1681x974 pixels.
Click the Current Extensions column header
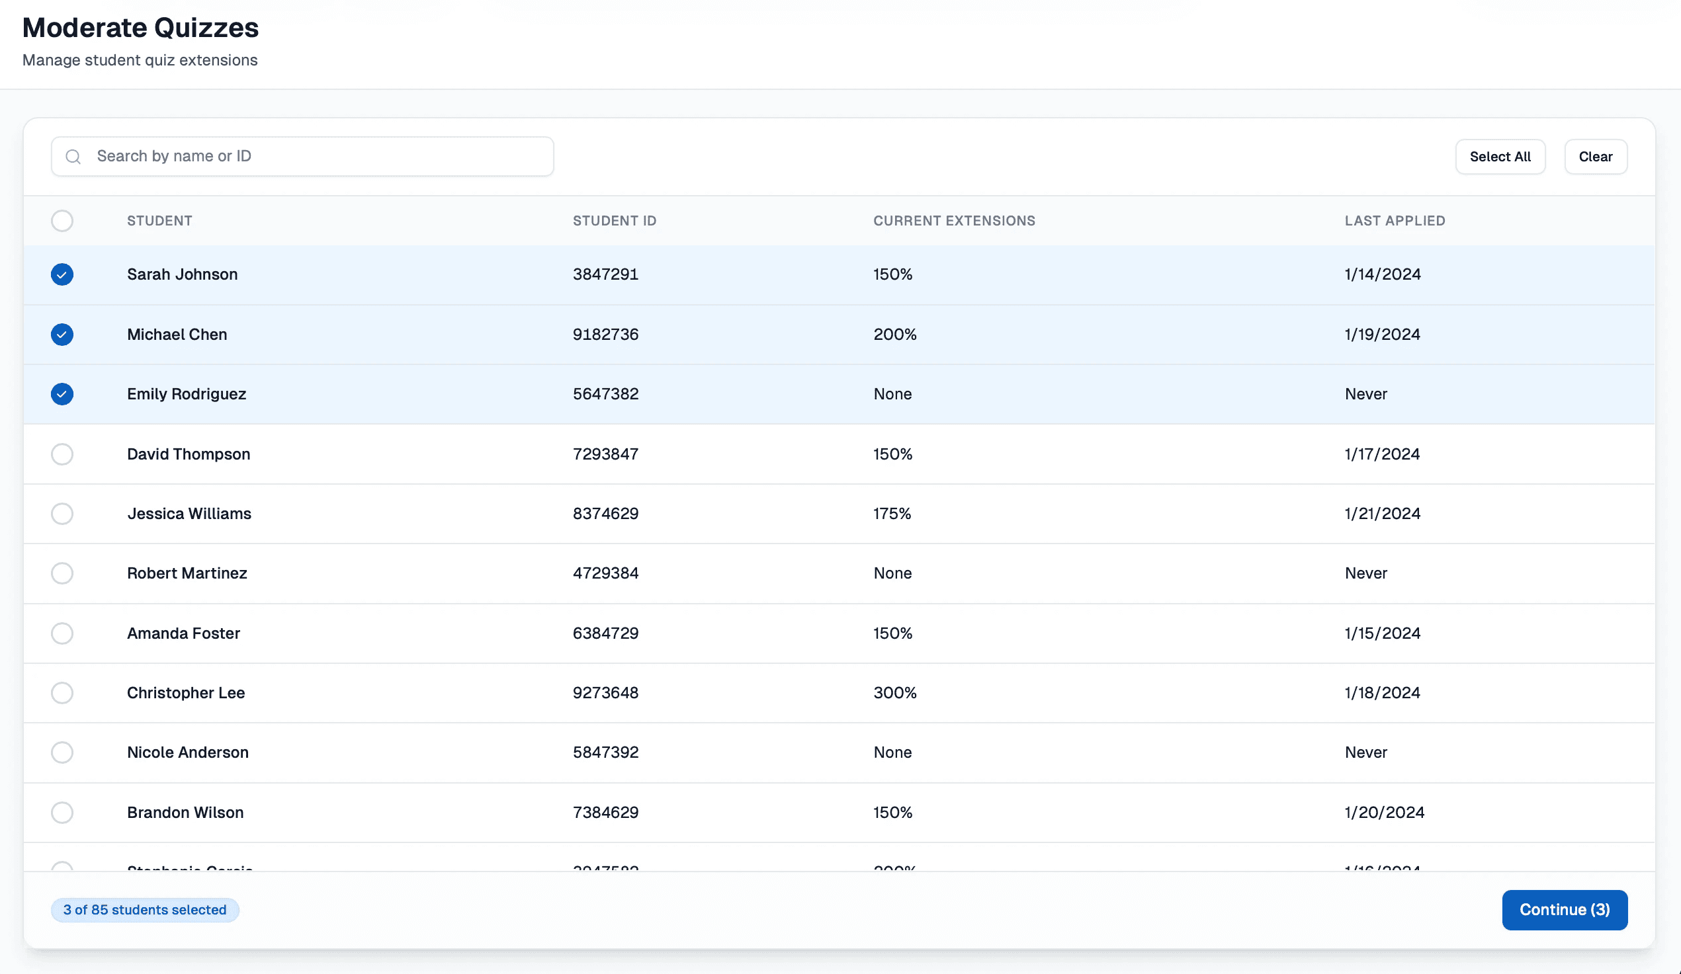click(x=954, y=221)
